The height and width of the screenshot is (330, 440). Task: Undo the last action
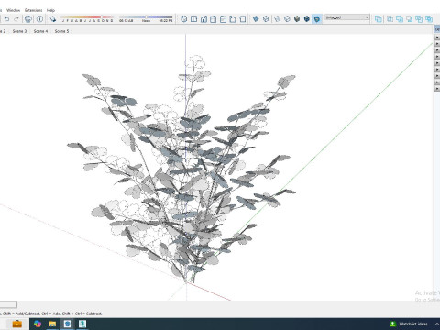point(6,19)
